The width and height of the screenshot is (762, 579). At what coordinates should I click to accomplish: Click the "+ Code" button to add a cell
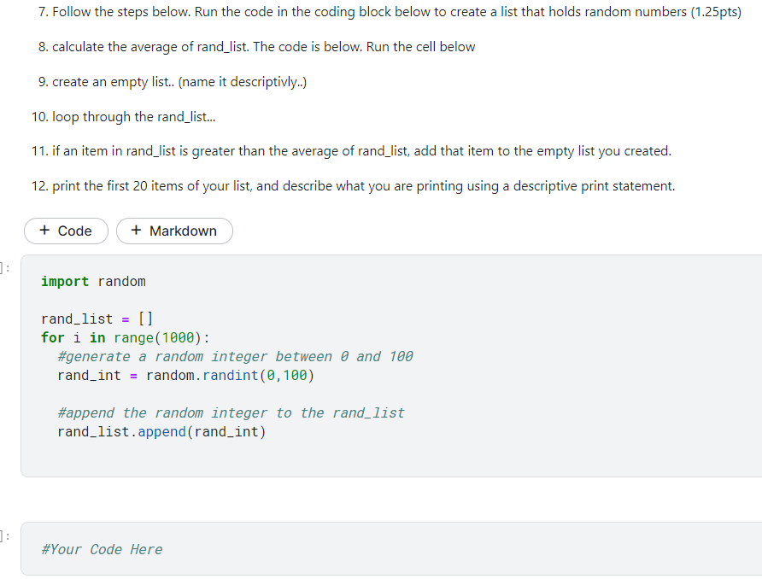click(66, 231)
